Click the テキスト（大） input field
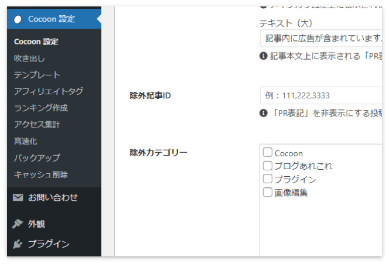This screenshot has width=389, height=264. click(x=321, y=39)
